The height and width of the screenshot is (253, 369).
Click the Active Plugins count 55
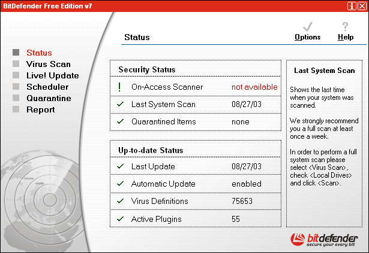pos(236,219)
